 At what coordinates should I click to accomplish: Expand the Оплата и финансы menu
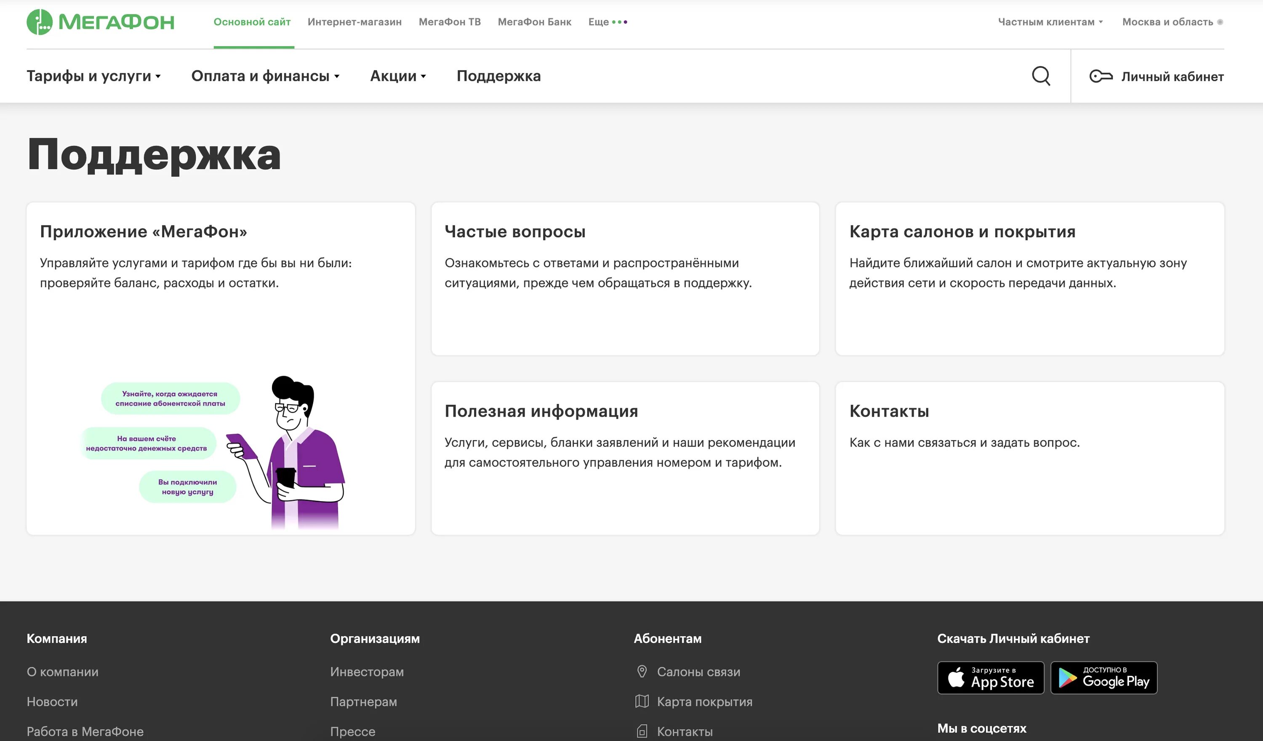[266, 76]
